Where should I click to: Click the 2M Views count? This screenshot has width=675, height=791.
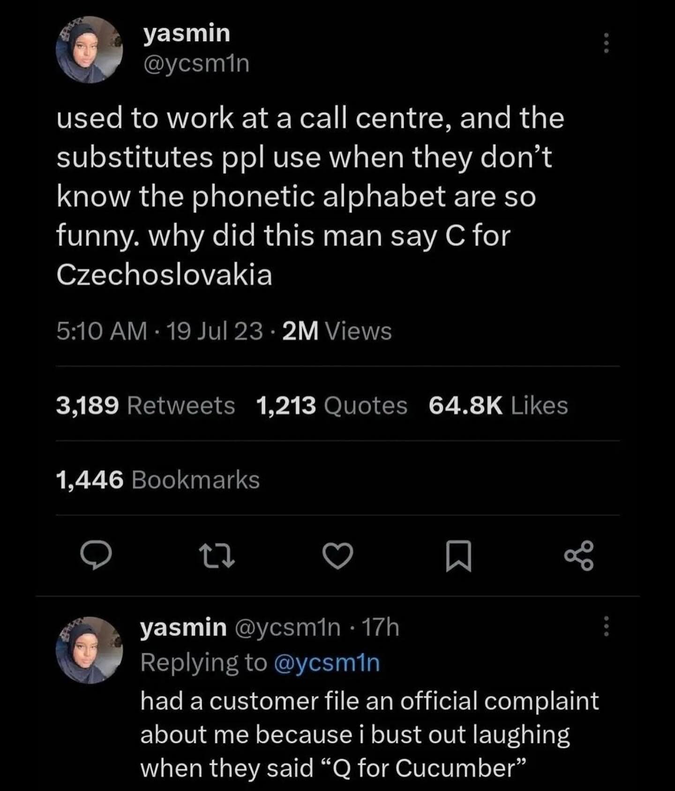(x=337, y=331)
